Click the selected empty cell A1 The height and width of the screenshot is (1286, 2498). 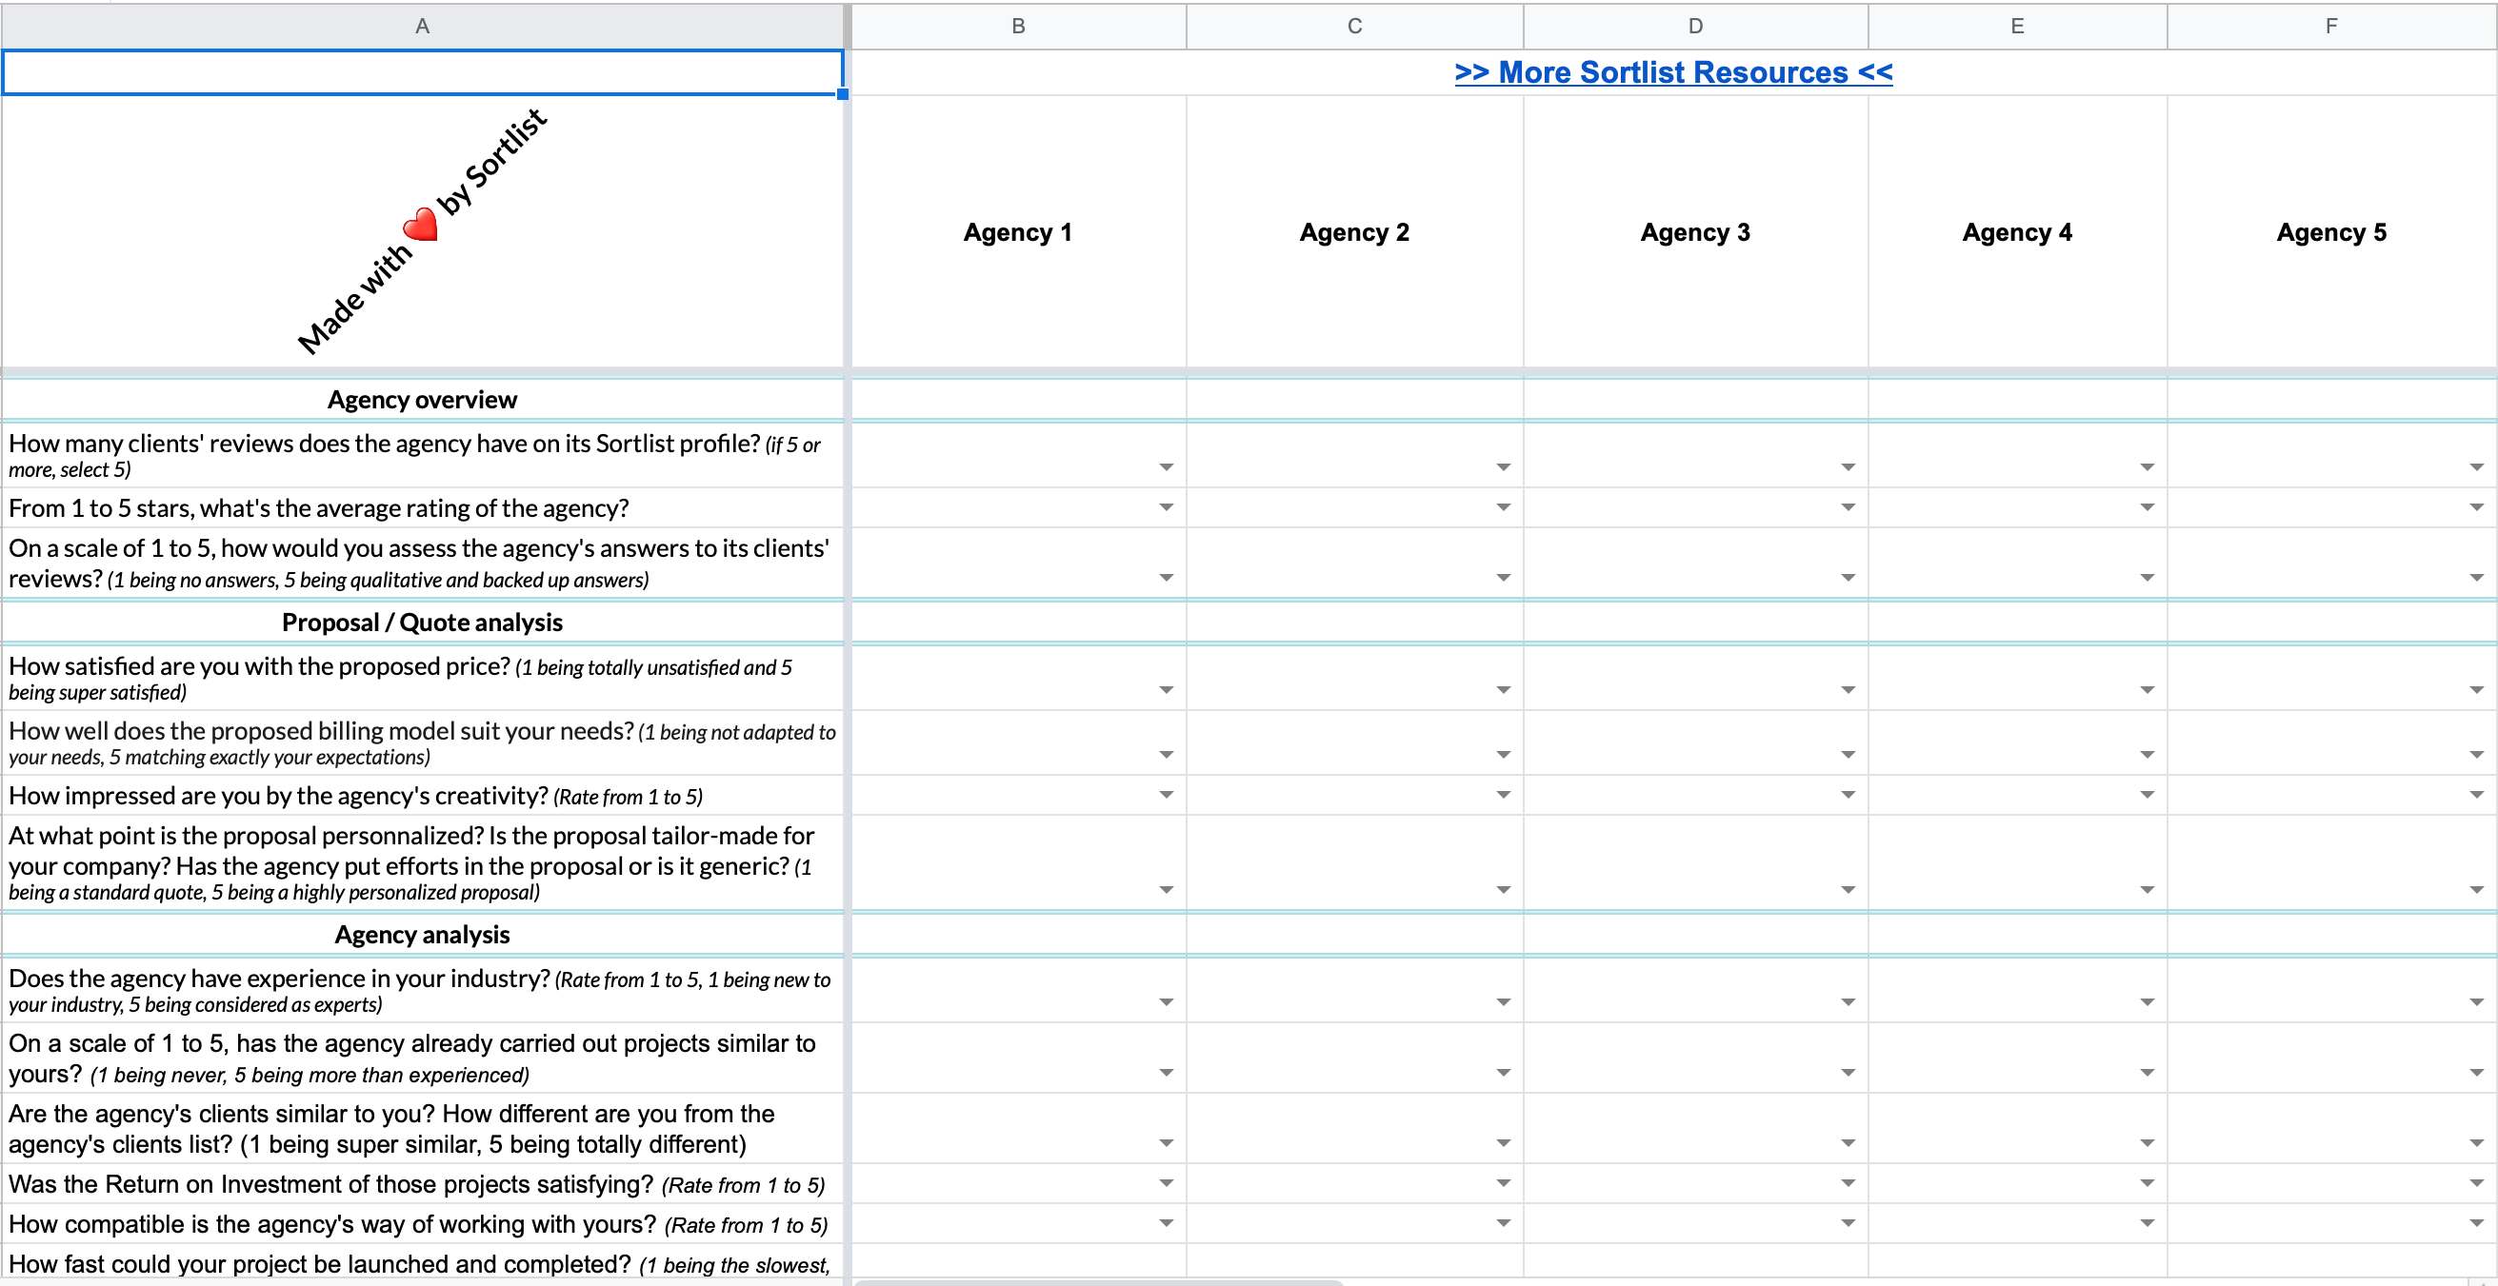tap(423, 72)
